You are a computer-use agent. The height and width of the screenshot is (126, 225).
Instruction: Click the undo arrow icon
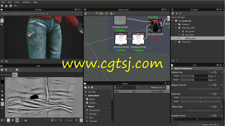point(15,6)
